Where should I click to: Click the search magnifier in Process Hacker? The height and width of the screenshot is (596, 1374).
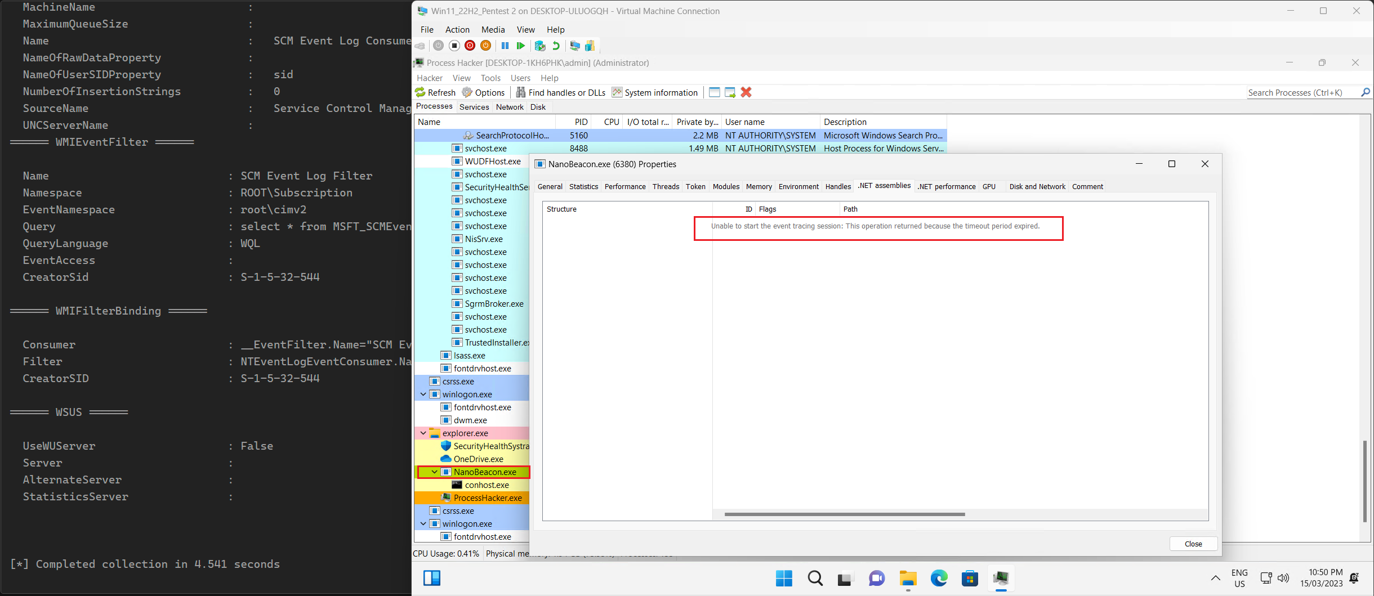(1365, 92)
